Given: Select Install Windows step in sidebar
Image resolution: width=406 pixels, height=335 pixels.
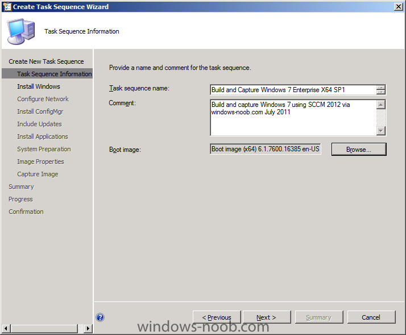Looking at the screenshot, I should coord(39,86).
